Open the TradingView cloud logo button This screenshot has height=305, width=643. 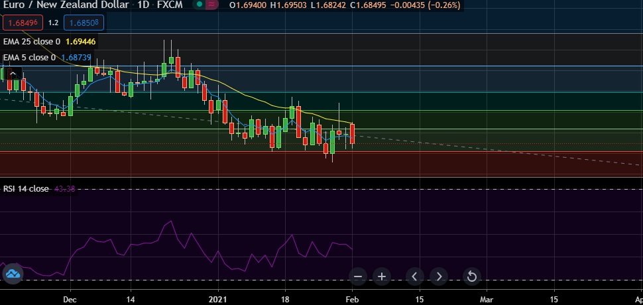(x=13, y=273)
